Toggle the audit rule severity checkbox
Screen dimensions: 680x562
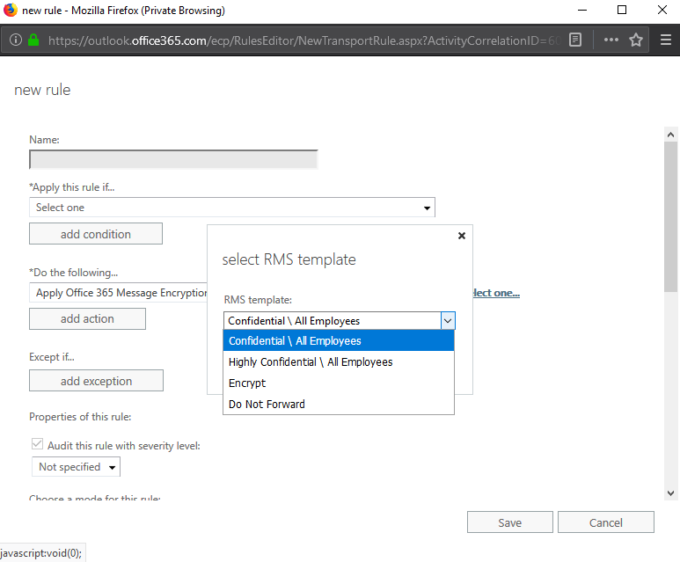pyautogui.click(x=37, y=444)
